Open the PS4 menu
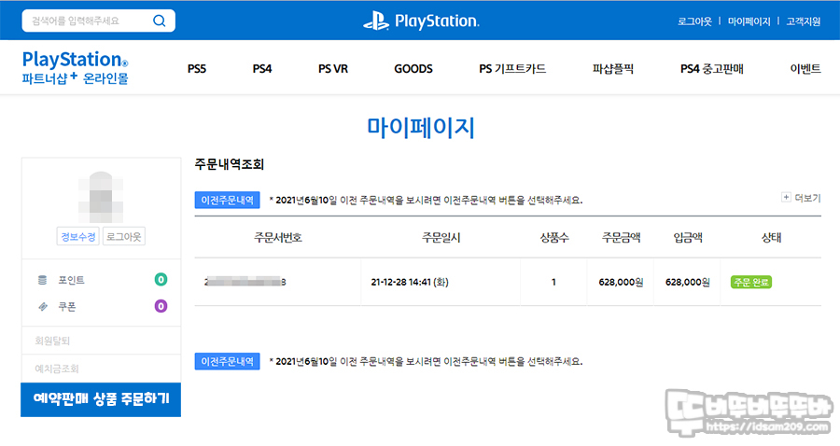 262,68
